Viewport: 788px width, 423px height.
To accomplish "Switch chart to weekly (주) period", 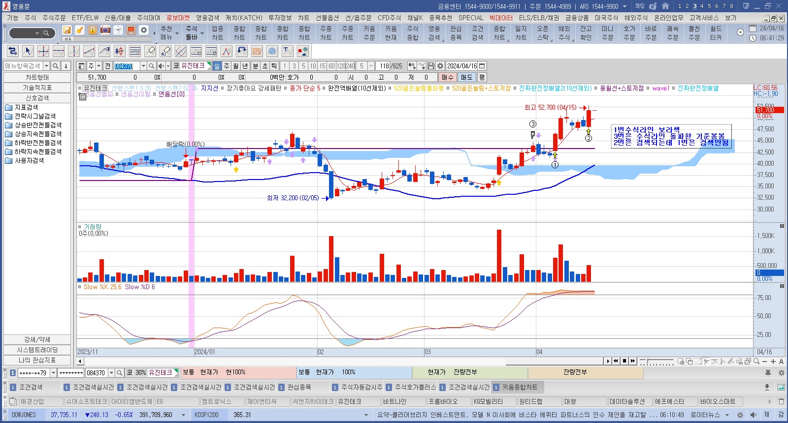I will click(x=227, y=66).
